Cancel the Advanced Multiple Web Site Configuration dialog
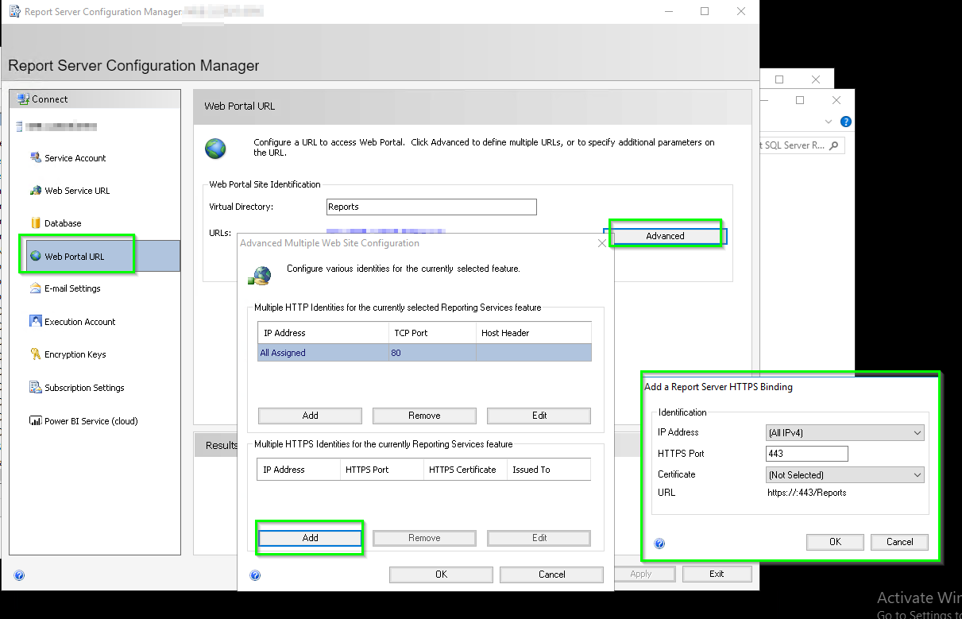The width and height of the screenshot is (962, 619). tap(551, 575)
